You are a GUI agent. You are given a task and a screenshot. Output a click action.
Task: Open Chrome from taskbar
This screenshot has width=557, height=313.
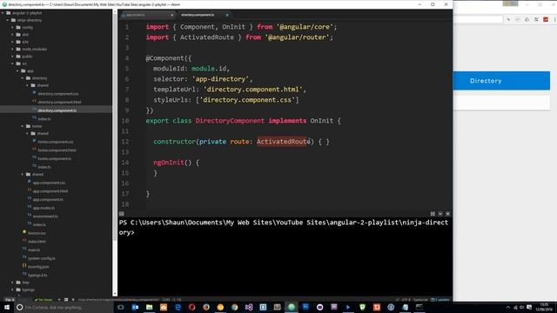point(234,307)
